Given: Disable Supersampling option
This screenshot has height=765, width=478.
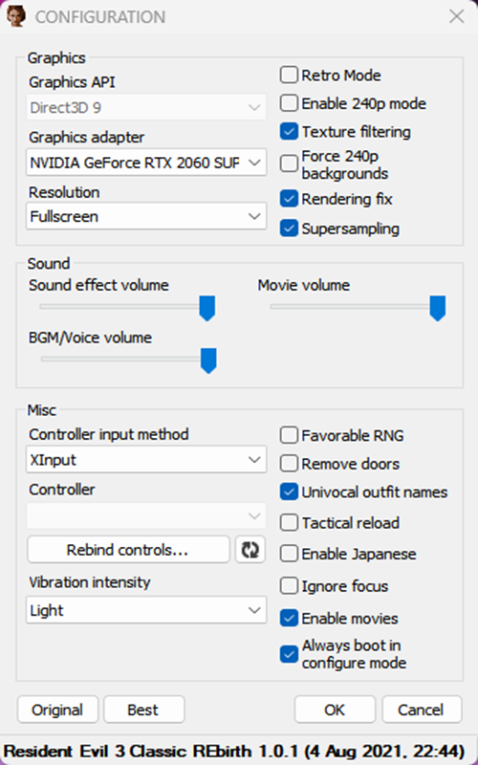Looking at the screenshot, I should pyautogui.click(x=289, y=229).
